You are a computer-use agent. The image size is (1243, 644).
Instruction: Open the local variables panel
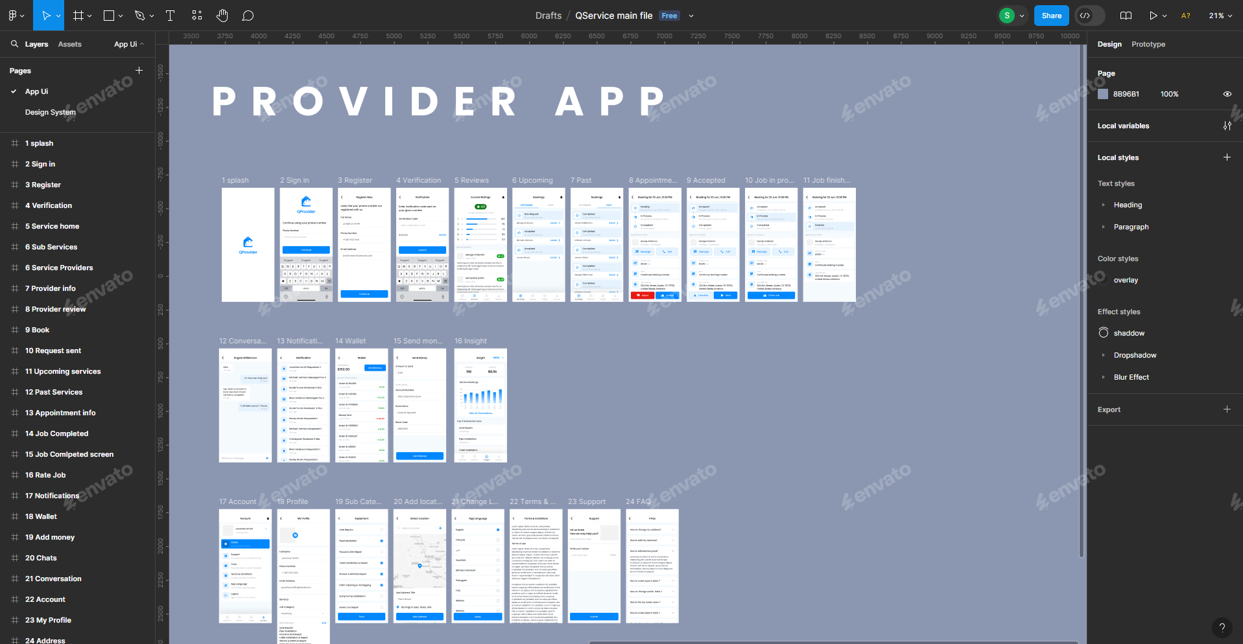point(1227,126)
